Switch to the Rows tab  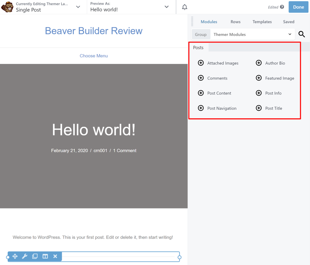[236, 22]
